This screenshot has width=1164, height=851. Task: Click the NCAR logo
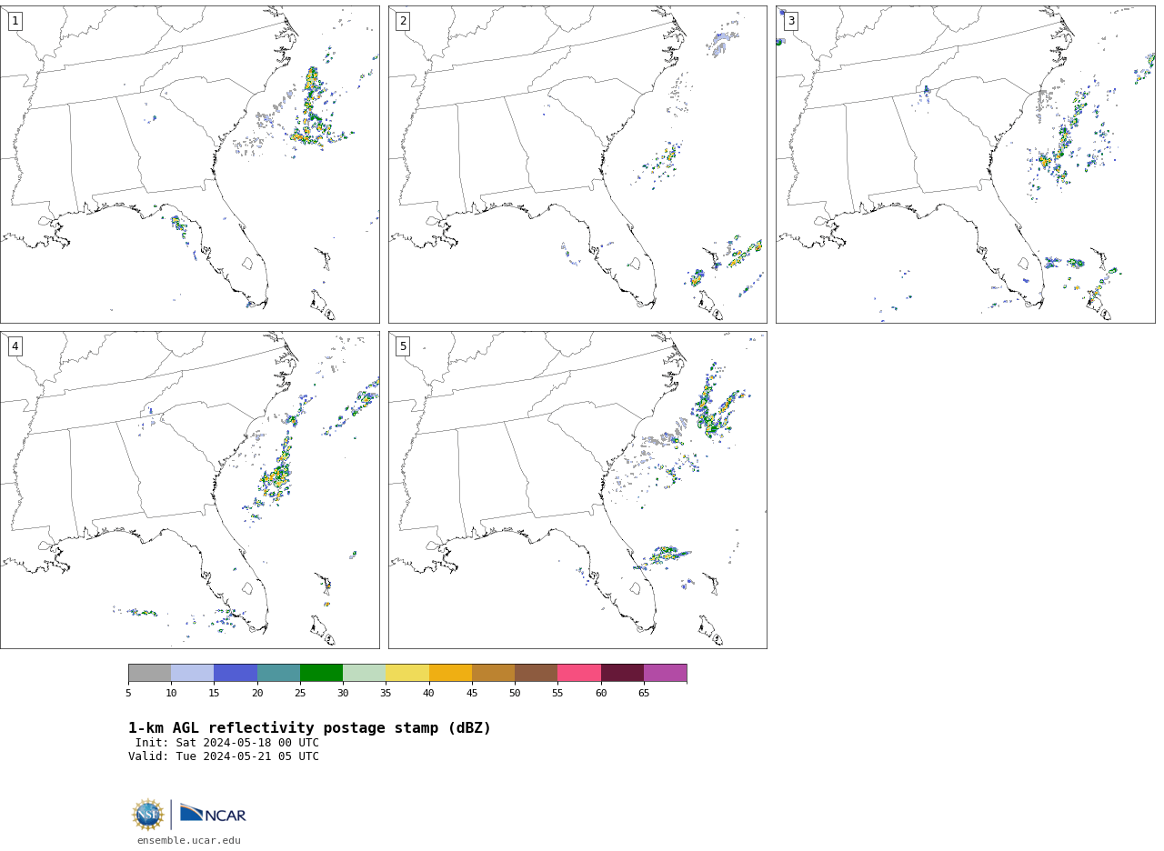tap(213, 814)
